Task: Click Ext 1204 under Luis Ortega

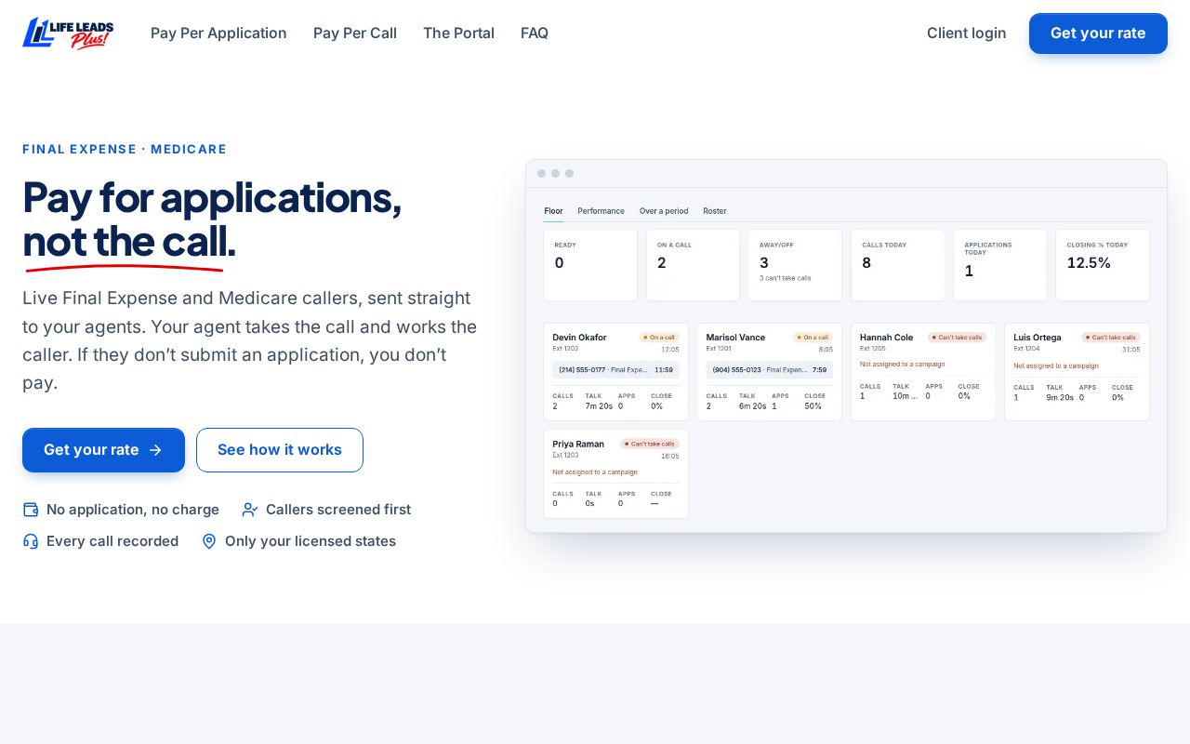Action: pyautogui.click(x=1026, y=349)
